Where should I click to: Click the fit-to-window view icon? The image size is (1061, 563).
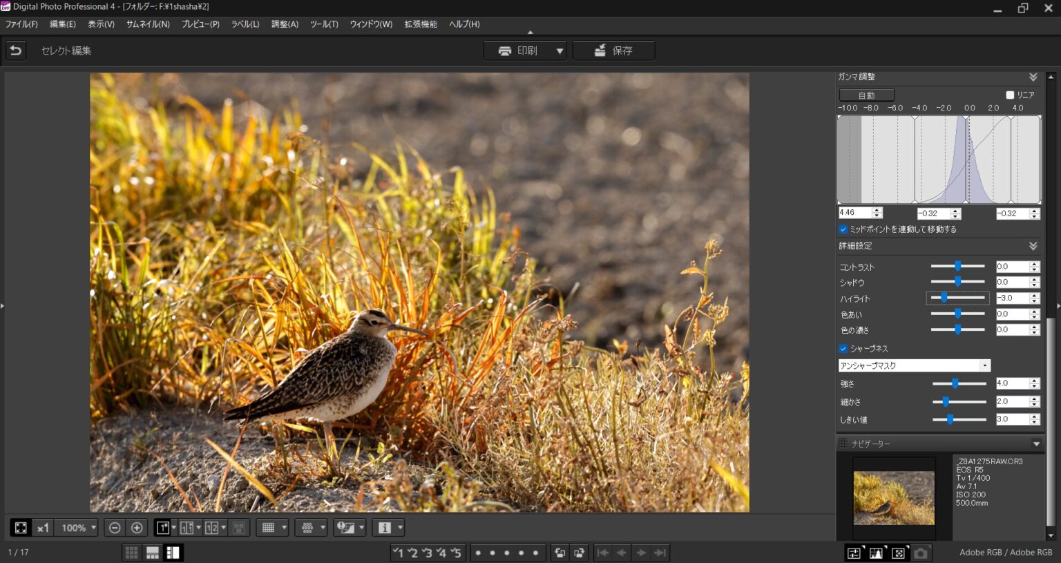pos(21,528)
